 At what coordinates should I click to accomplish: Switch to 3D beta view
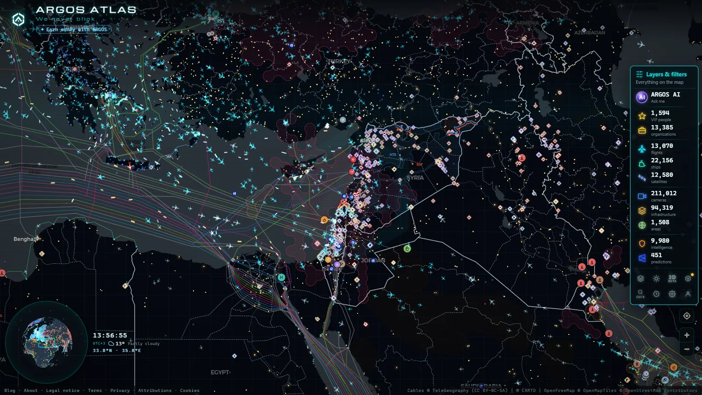click(x=672, y=278)
